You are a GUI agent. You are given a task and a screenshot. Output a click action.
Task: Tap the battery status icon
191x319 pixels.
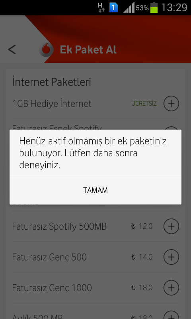pyautogui.click(x=154, y=8)
